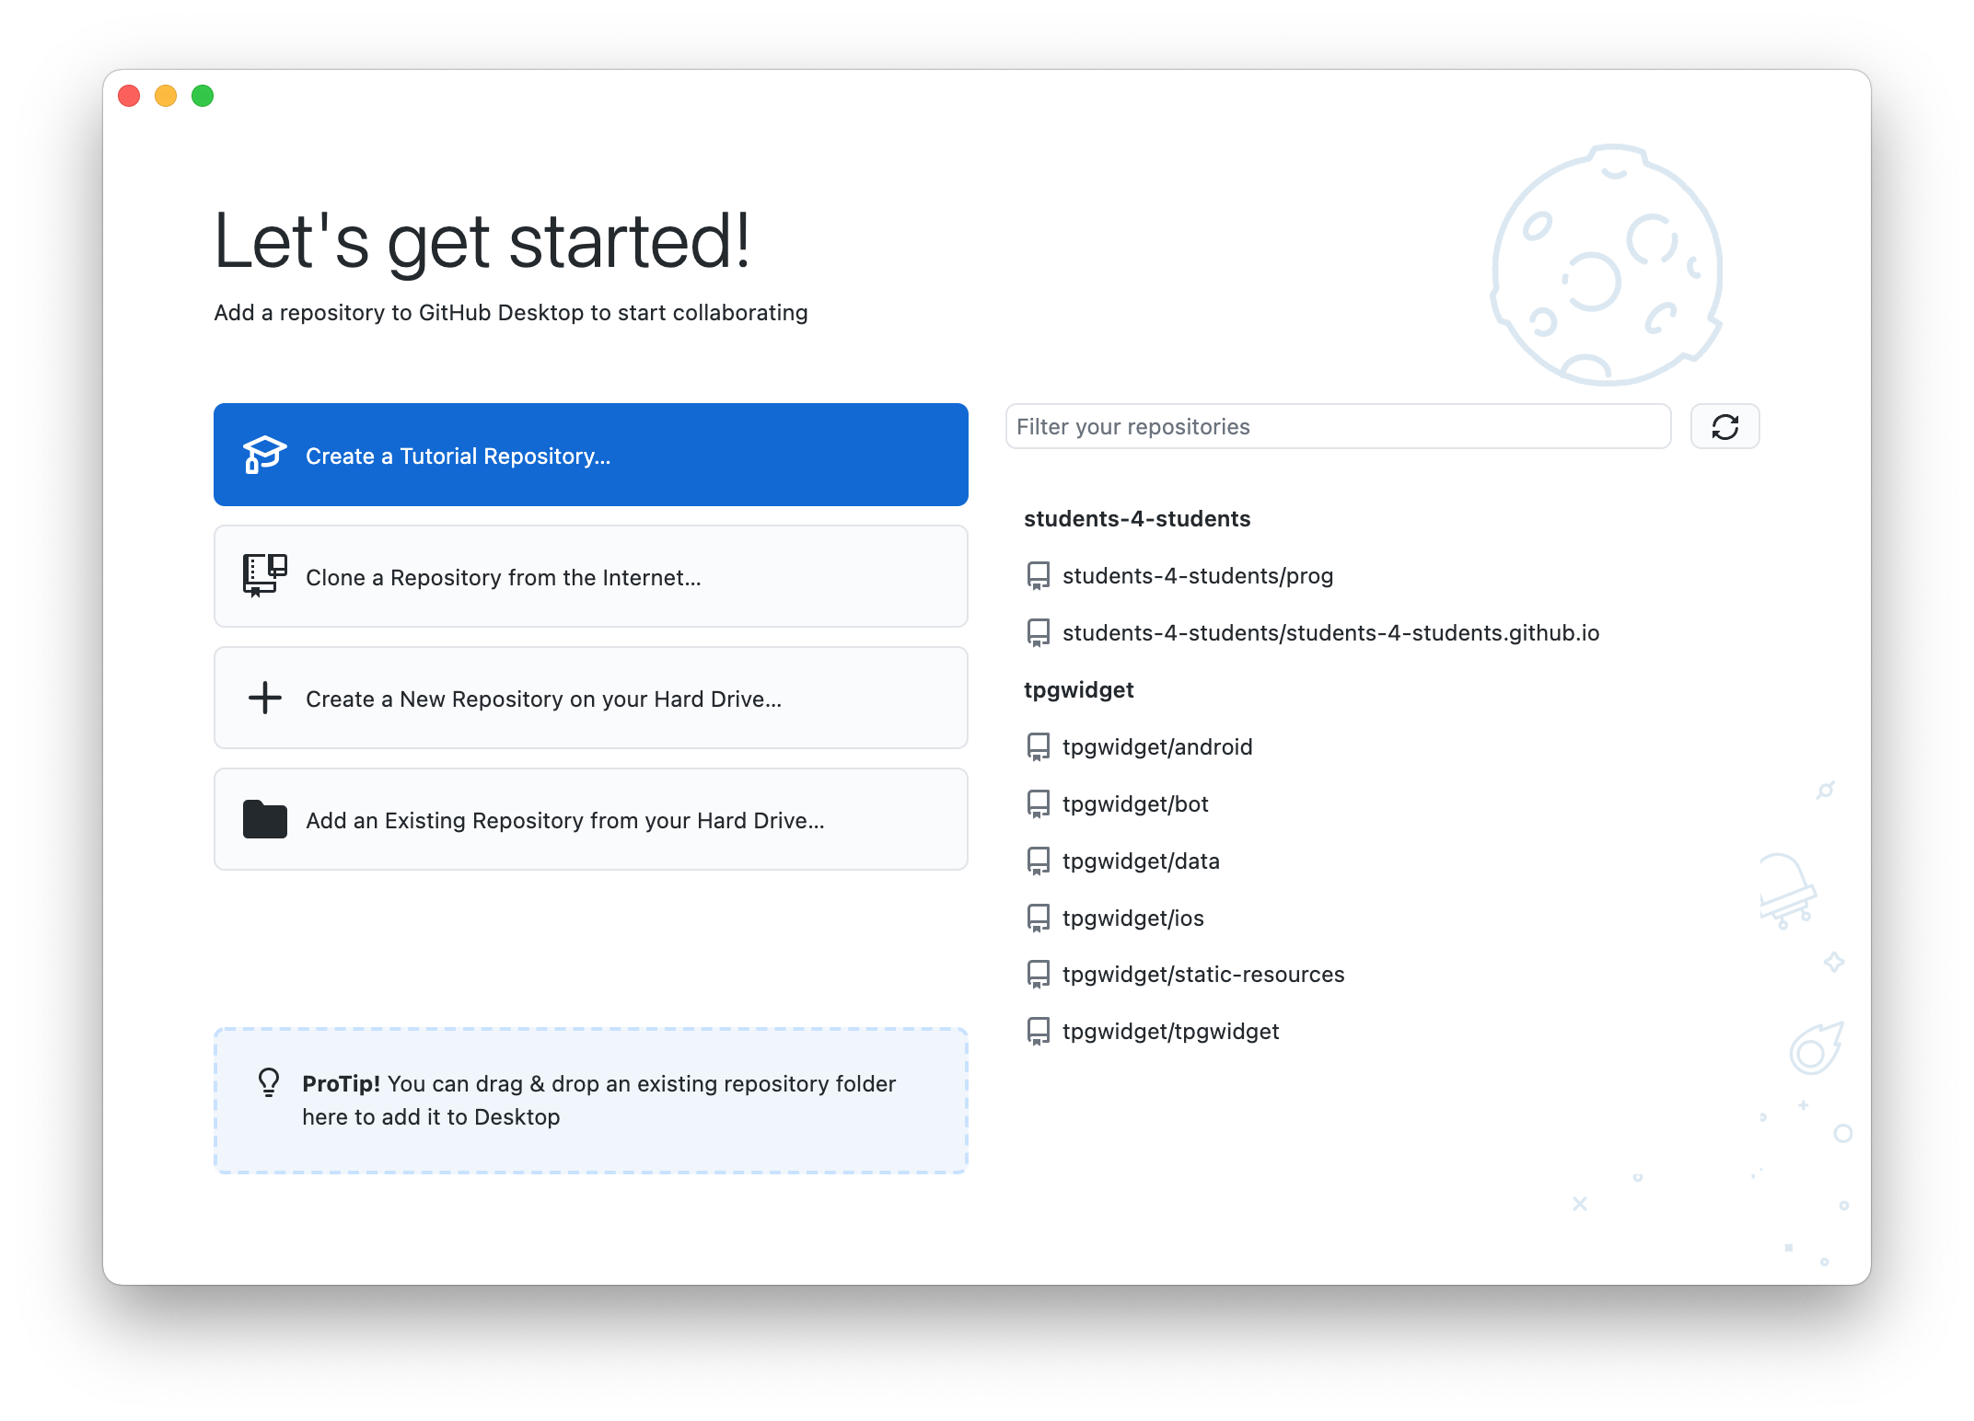Click the Create New Repository hard drive icon

(x=263, y=699)
